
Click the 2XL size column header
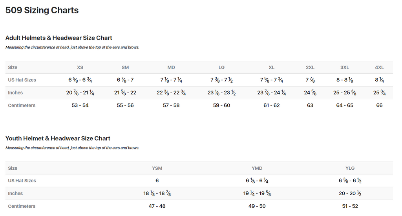tap(310, 67)
